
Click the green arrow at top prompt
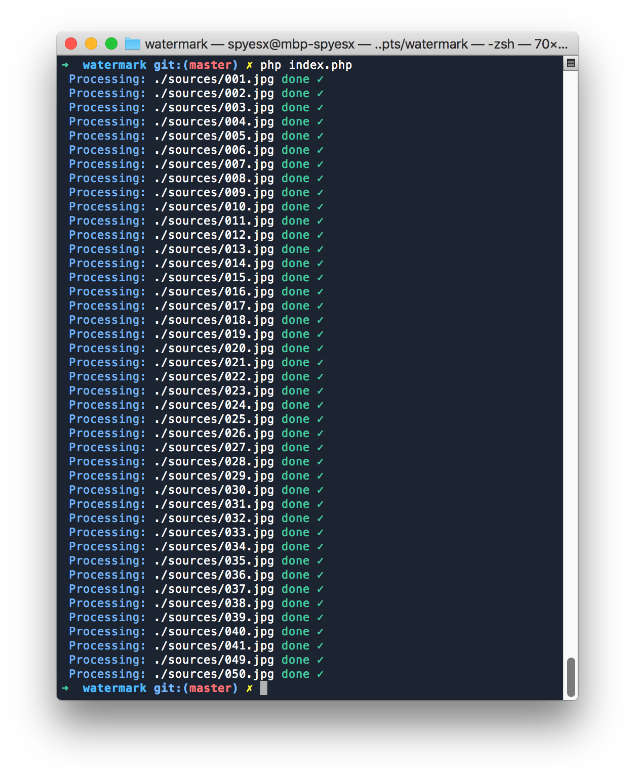pos(65,65)
